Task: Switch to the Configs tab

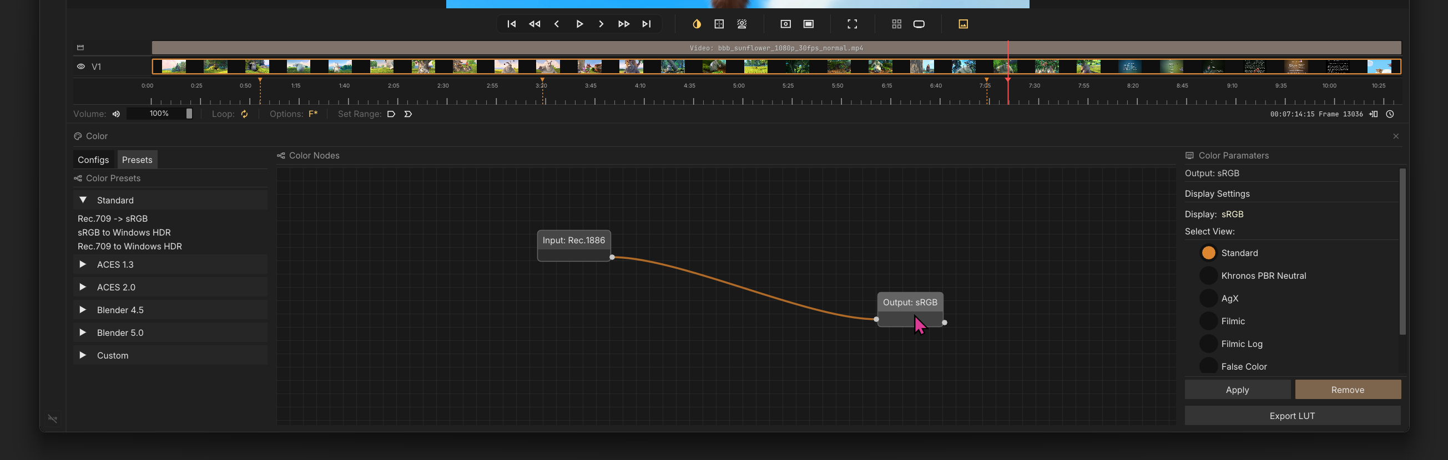Action: (93, 160)
